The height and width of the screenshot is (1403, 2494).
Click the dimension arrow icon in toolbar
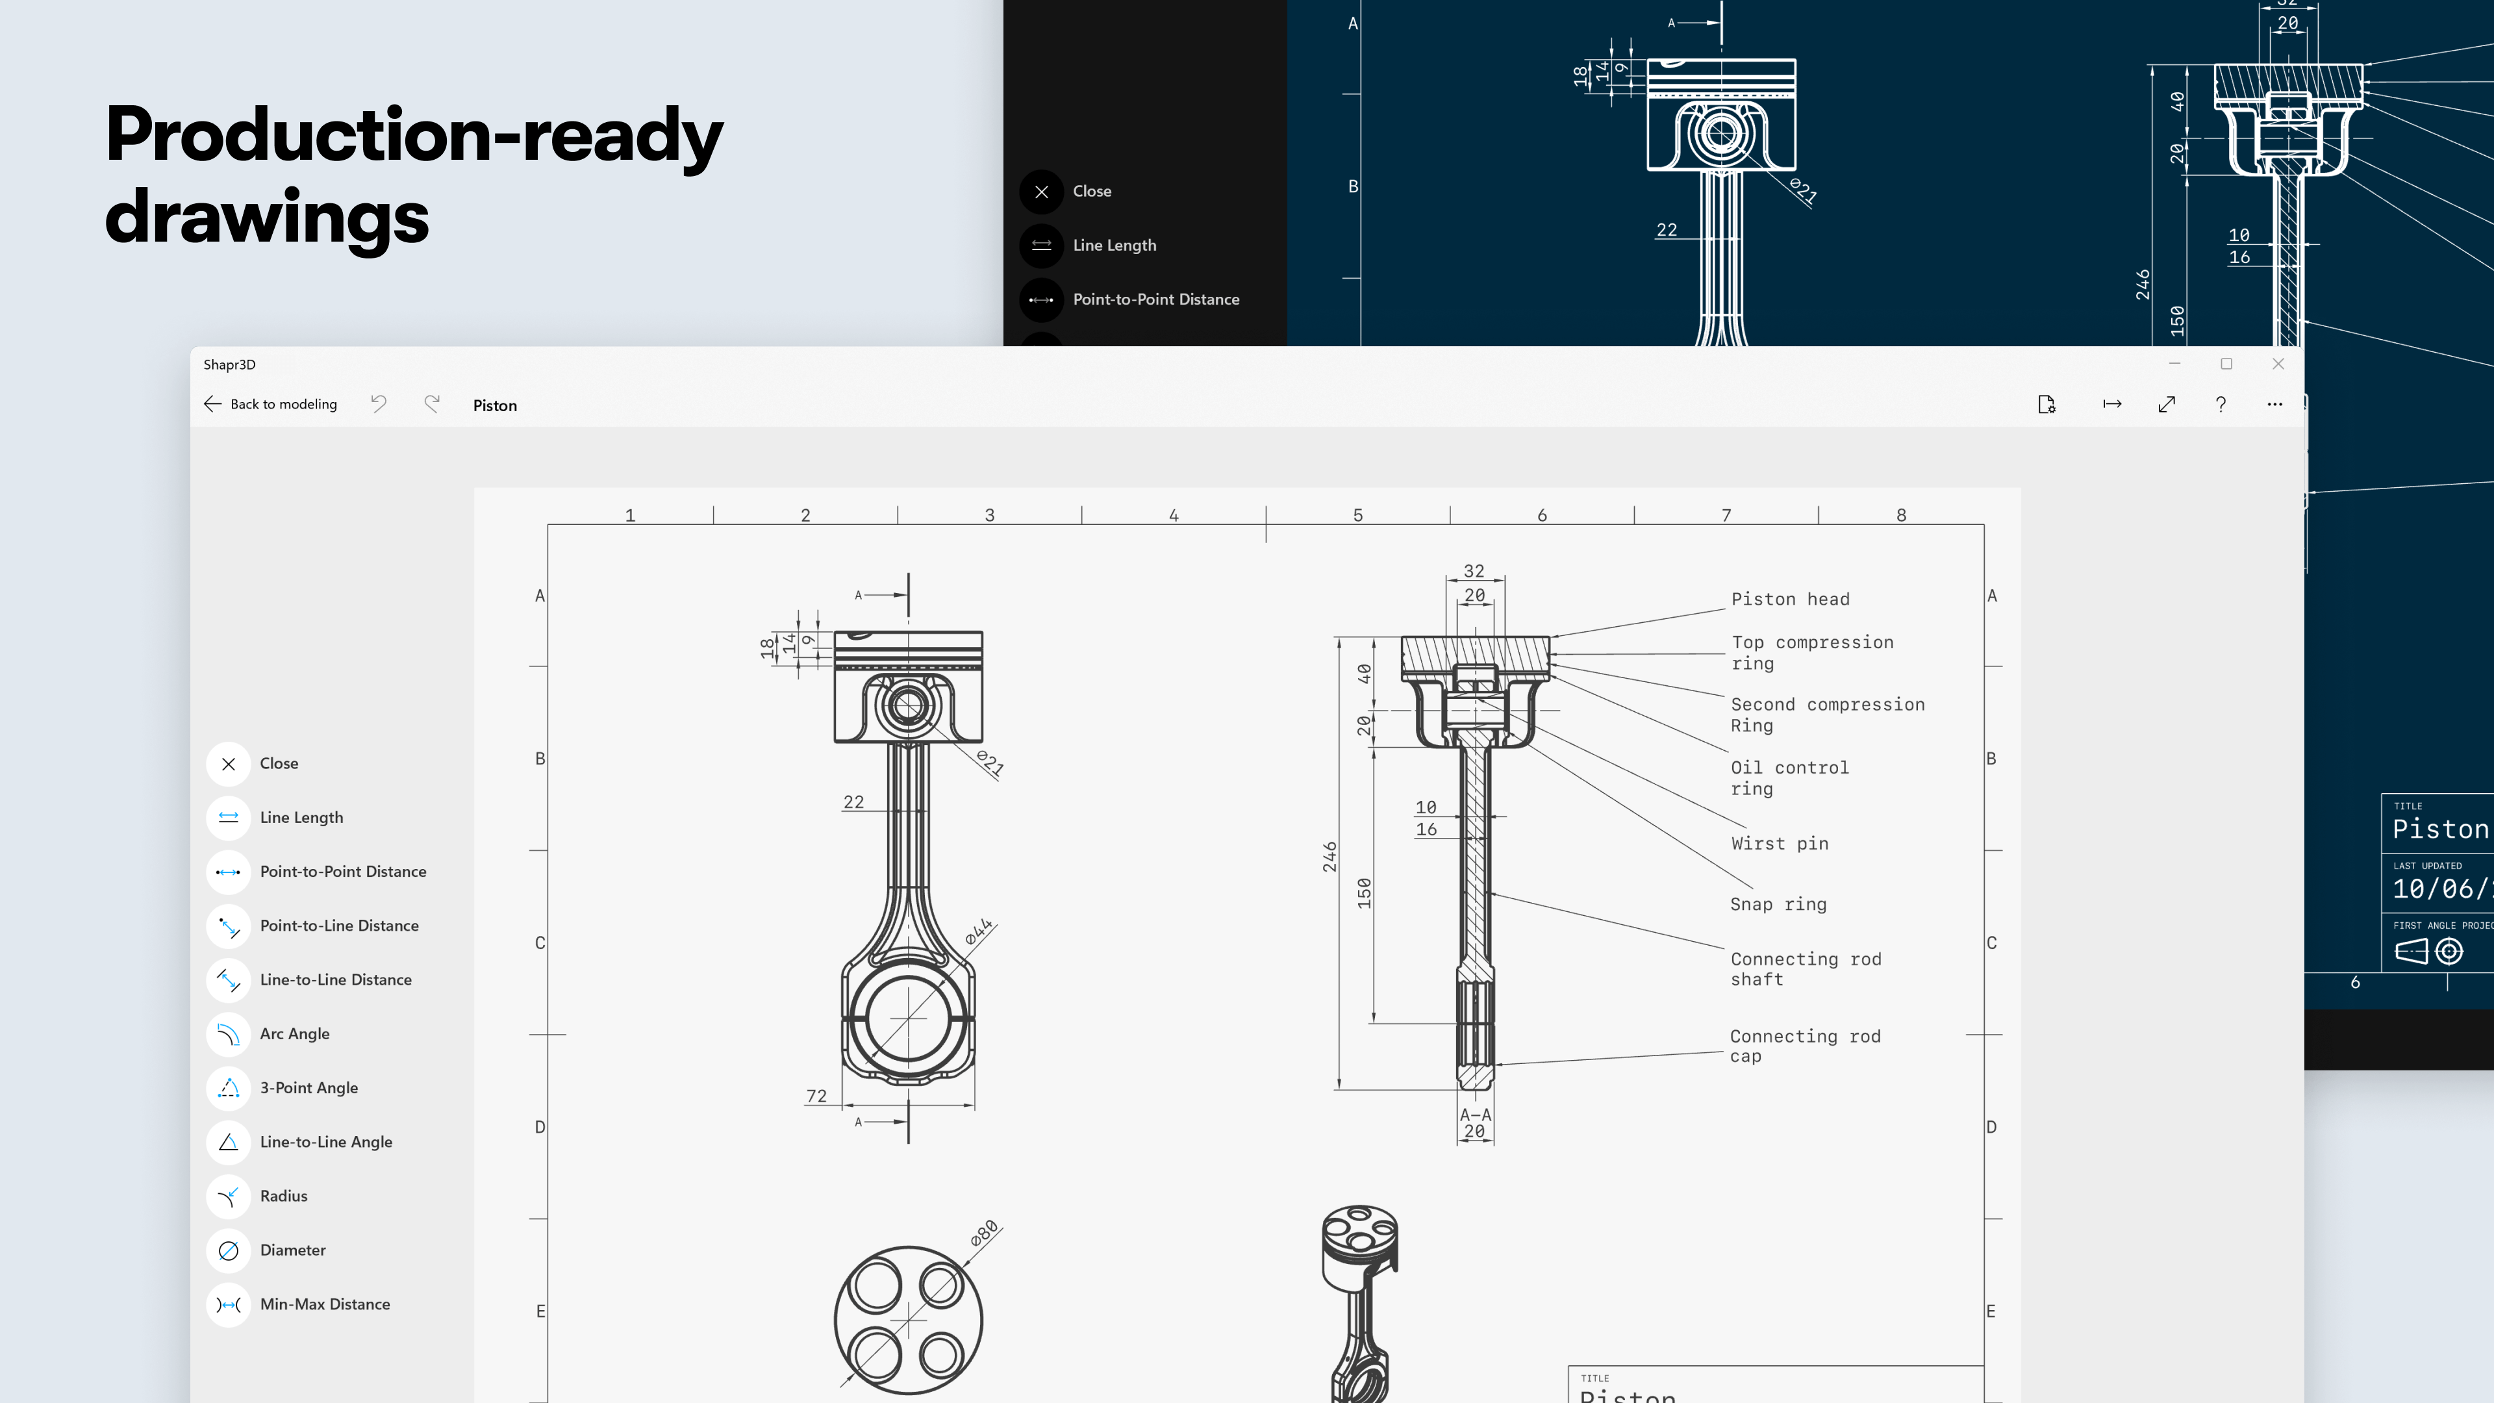pos(2111,405)
